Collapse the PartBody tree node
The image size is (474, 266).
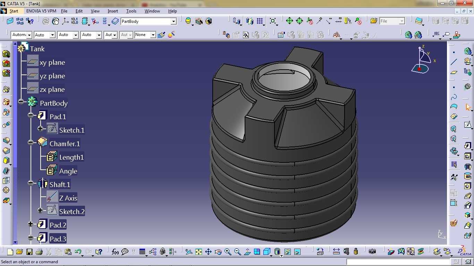[x=22, y=101]
